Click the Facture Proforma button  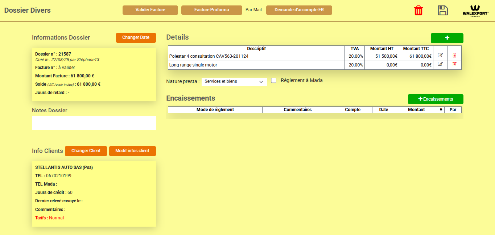(x=211, y=10)
